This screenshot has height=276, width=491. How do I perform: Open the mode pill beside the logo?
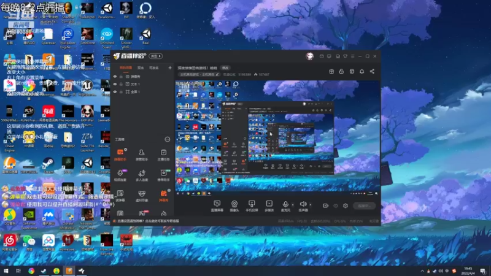point(156,56)
